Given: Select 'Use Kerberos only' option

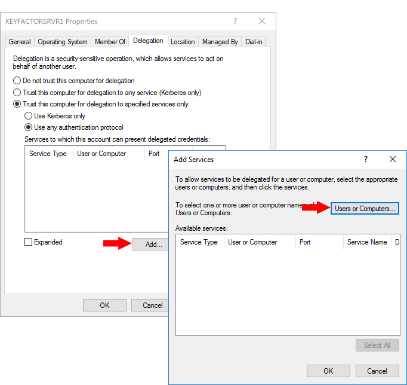Looking at the screenshot, I should pyautogui.click(x=28, y=116).
